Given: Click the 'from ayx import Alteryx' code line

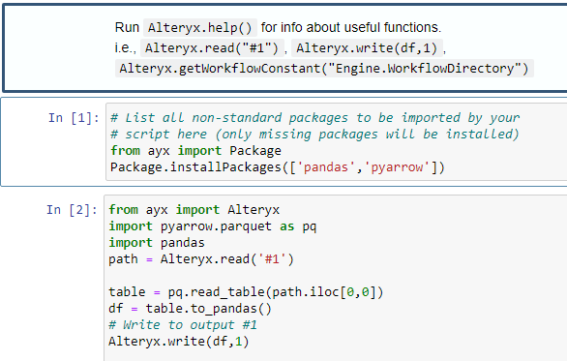Looking at the screenshot, I should click(194, 210).
